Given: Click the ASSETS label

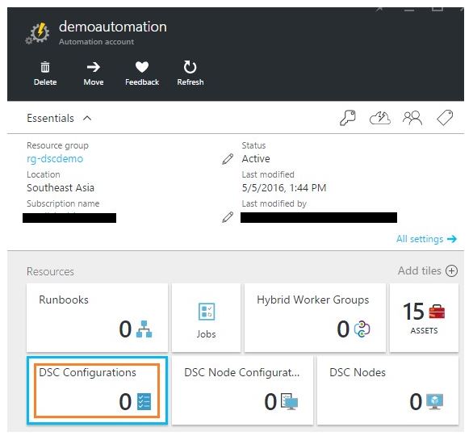Looking at the screenshot, I should click(x=424, y=330).
